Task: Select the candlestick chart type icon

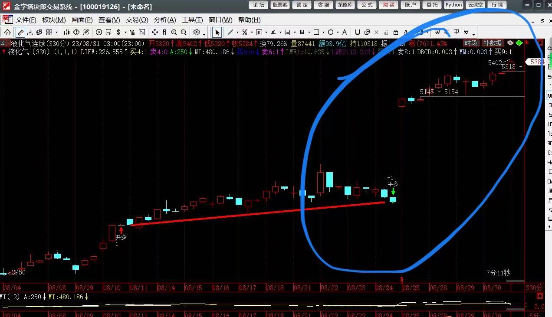Action: click(x=66, y=32)
